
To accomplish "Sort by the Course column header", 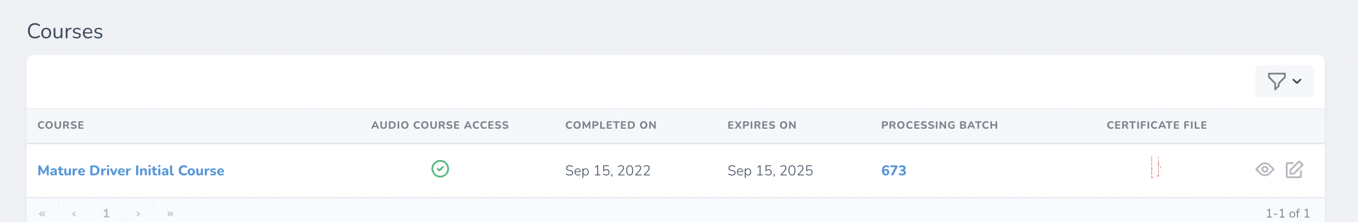I will [61, 125].
